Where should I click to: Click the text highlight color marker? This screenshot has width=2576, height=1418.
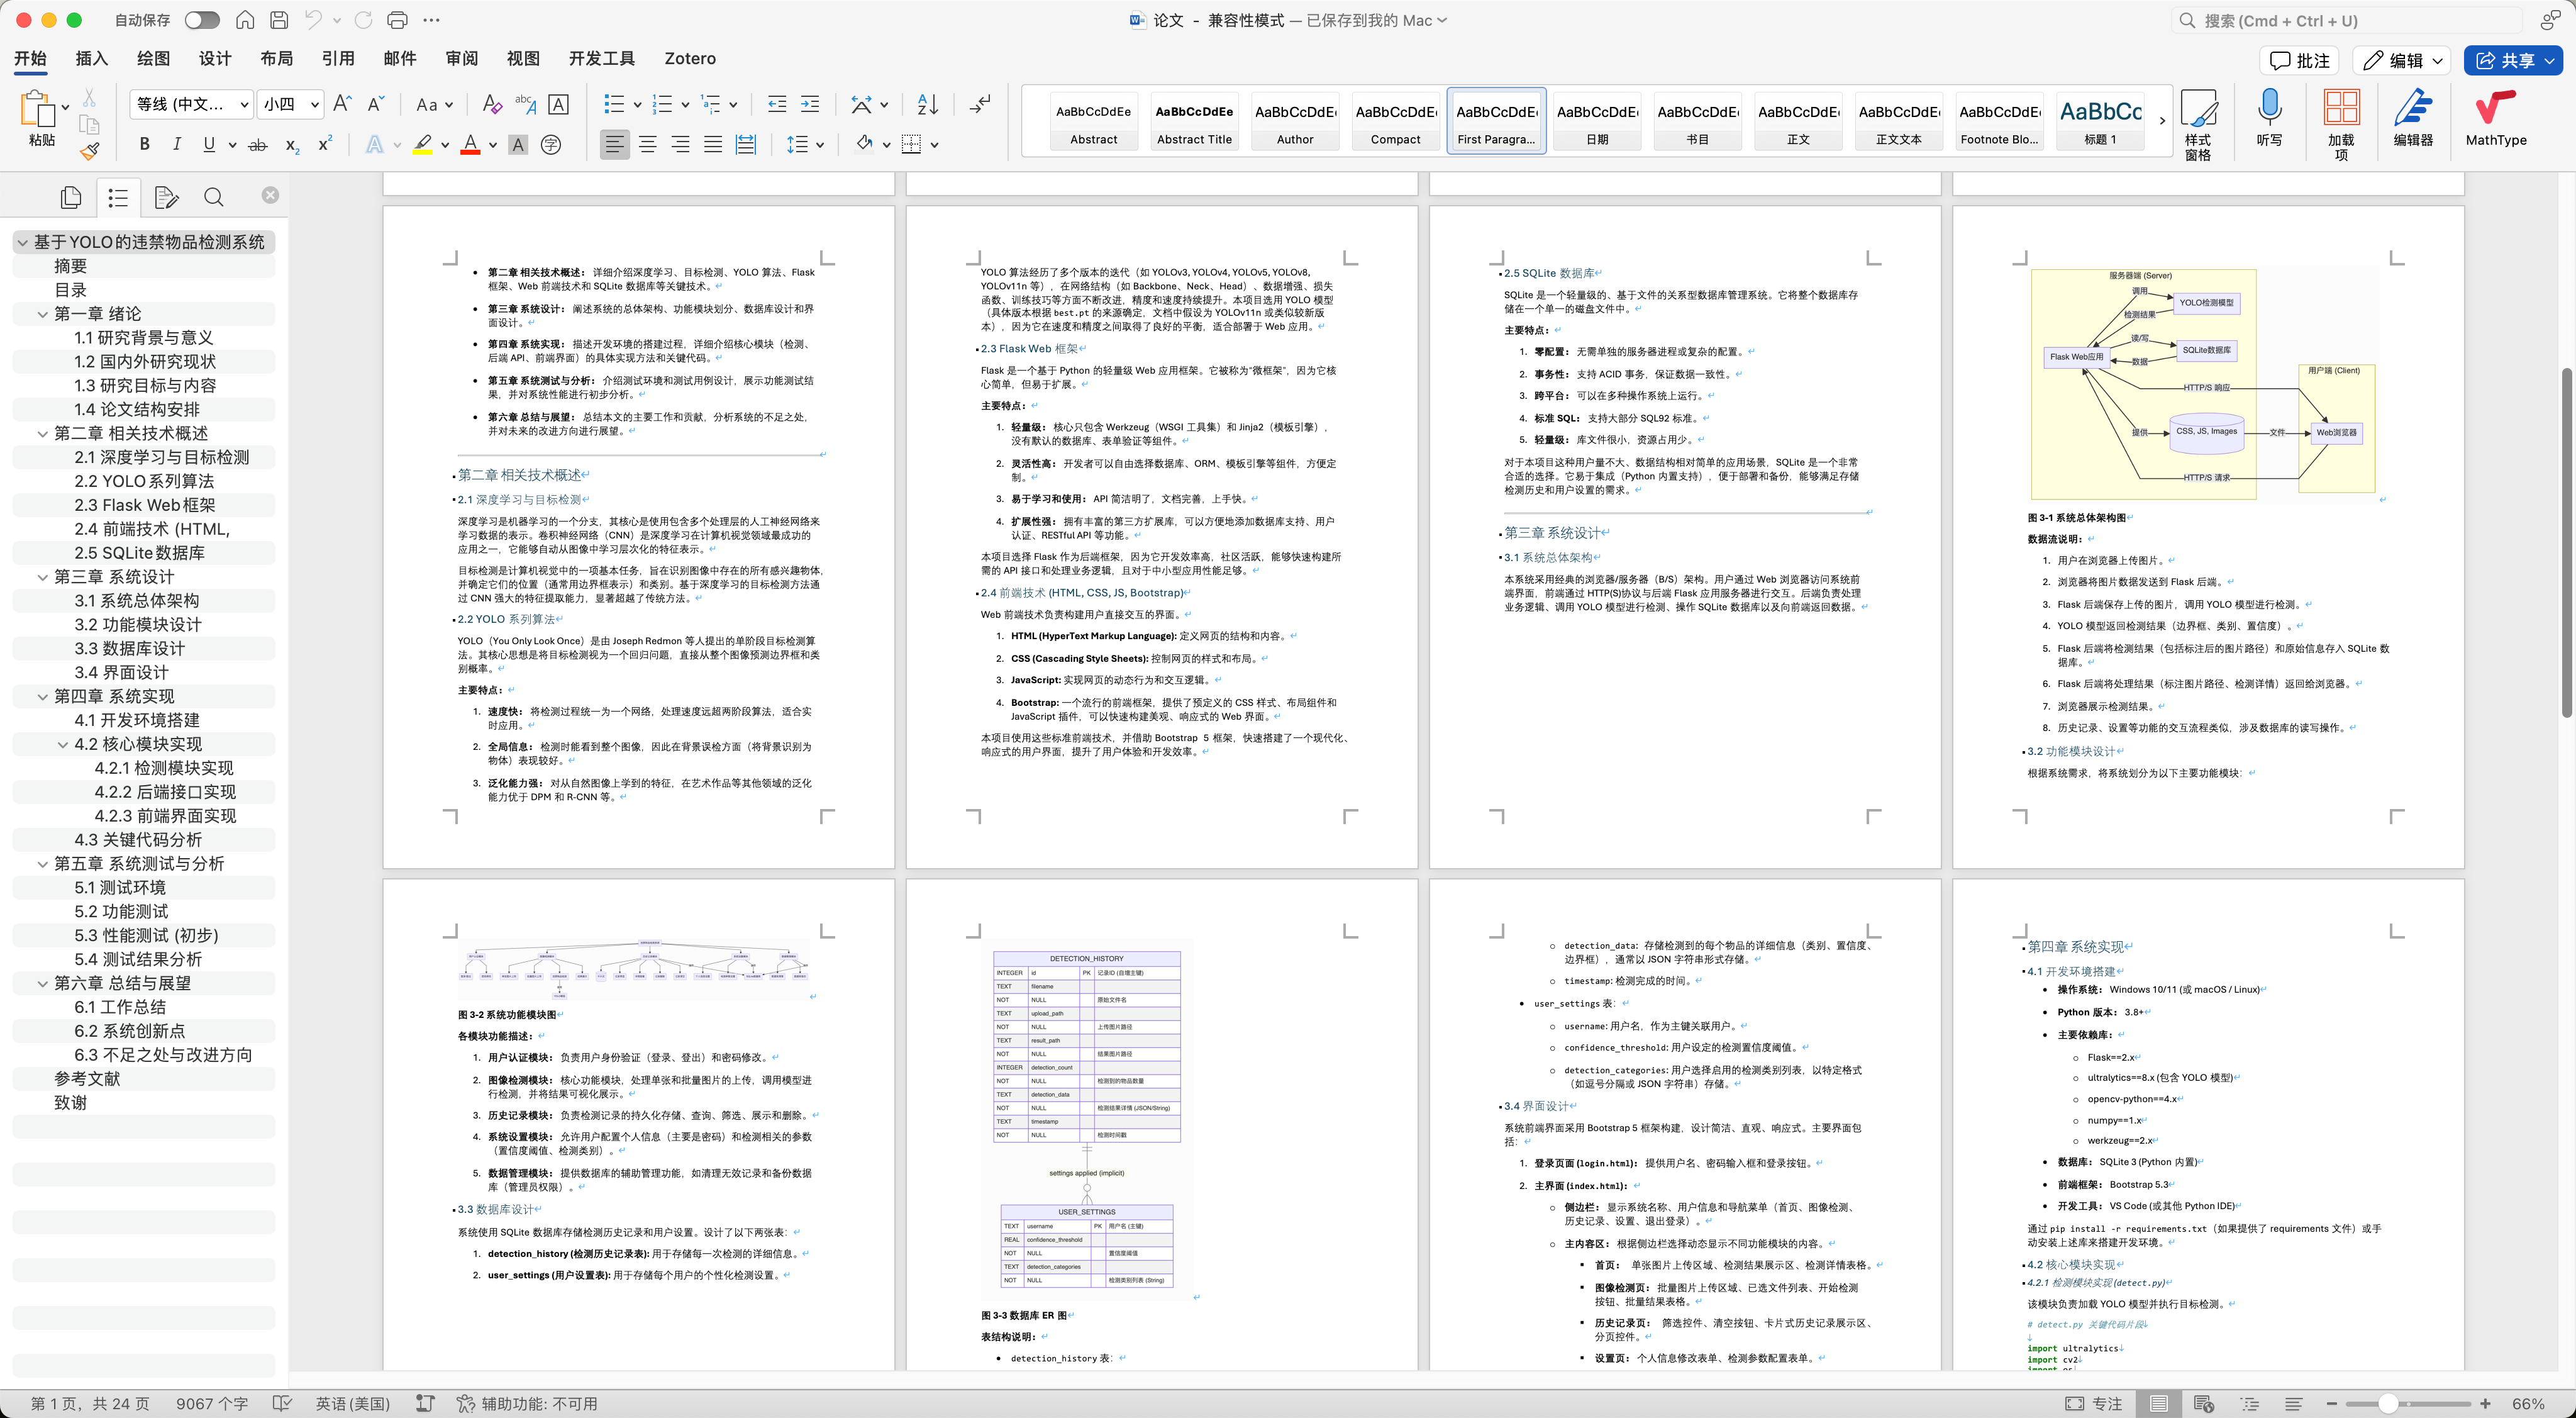[x=423, y=145]
